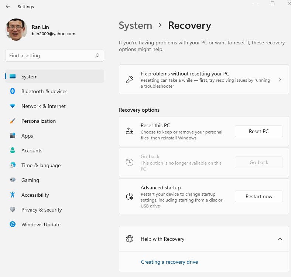This screenshot has height=277, width=291.
Task: Open Accounts settings
Action: 55,150
